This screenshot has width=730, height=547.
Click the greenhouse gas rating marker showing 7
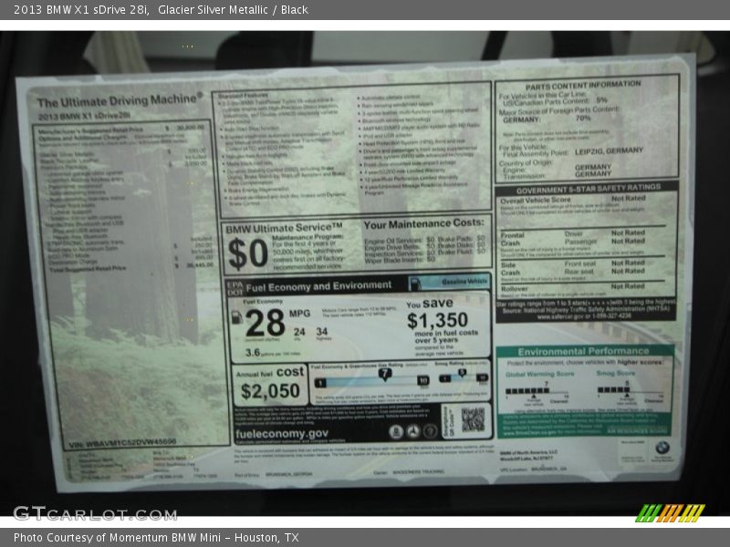click(384, 373)
